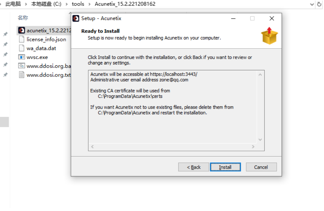Refresh the Explorer folder view

[319, 4]
